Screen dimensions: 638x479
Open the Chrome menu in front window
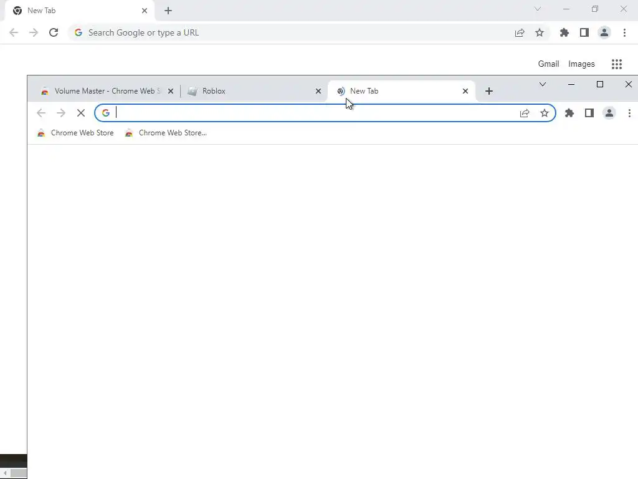point(629,113)
